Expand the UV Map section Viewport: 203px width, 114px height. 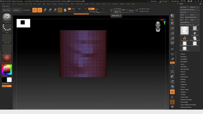click(x=183, y=95)
